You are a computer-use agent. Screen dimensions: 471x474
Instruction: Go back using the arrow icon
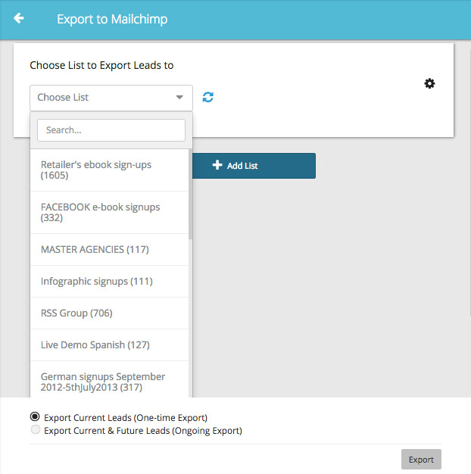coord(18,18)
